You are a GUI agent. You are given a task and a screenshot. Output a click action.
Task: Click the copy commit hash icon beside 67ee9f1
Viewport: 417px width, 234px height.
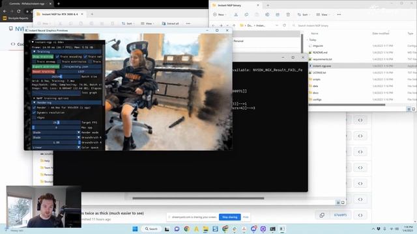tap(322, 215)
